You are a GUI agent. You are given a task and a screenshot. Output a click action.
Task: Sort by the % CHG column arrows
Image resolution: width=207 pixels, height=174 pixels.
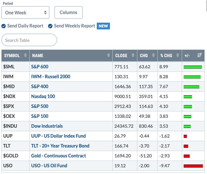pos(178,55)
